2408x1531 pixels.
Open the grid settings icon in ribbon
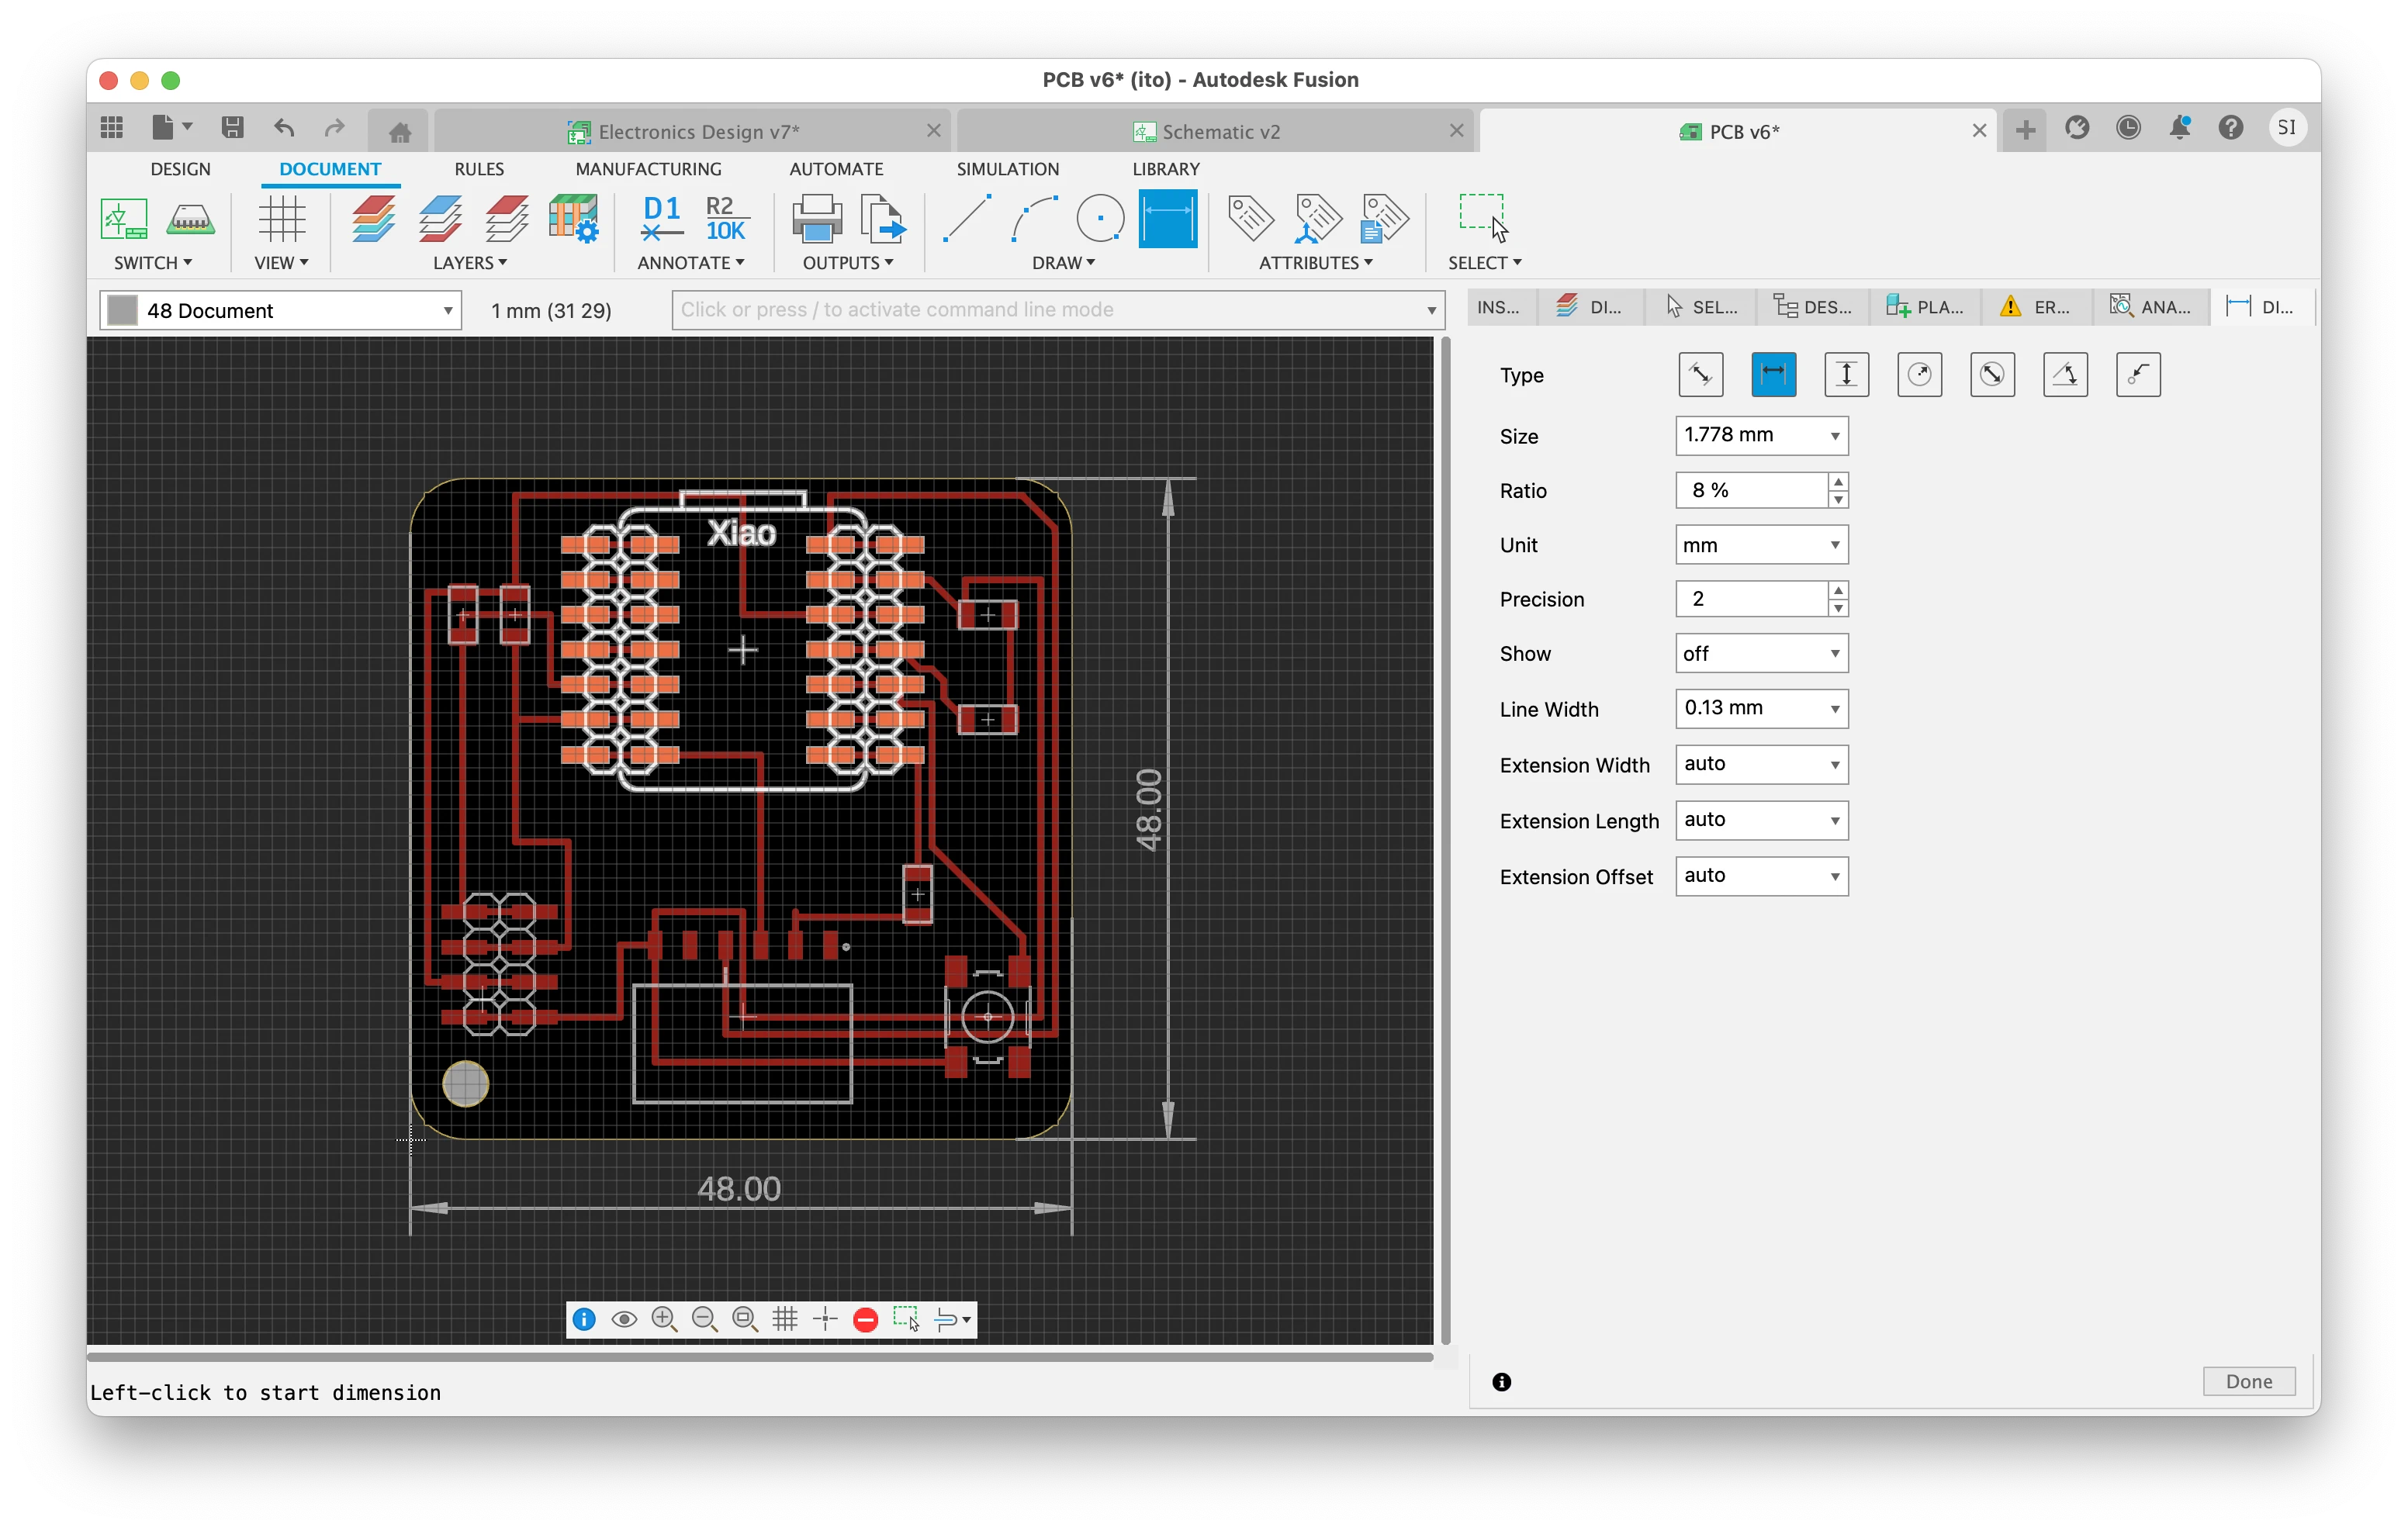click(281, 219)
